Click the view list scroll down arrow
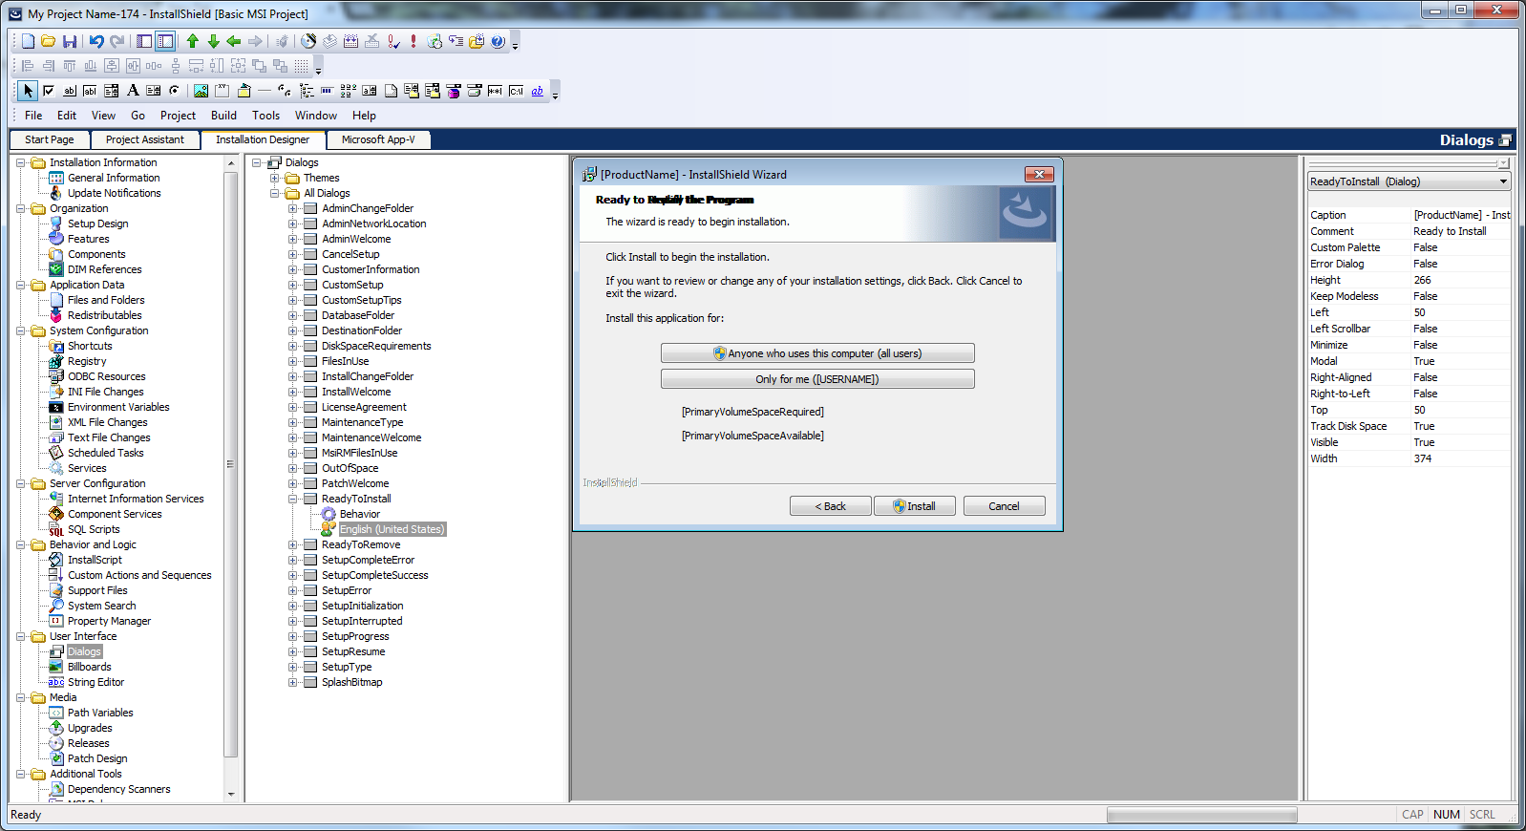 click(230, 794)
